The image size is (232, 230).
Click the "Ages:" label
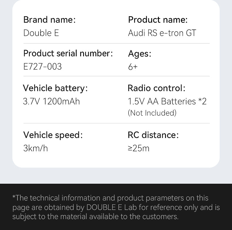[x=139, y=54]
